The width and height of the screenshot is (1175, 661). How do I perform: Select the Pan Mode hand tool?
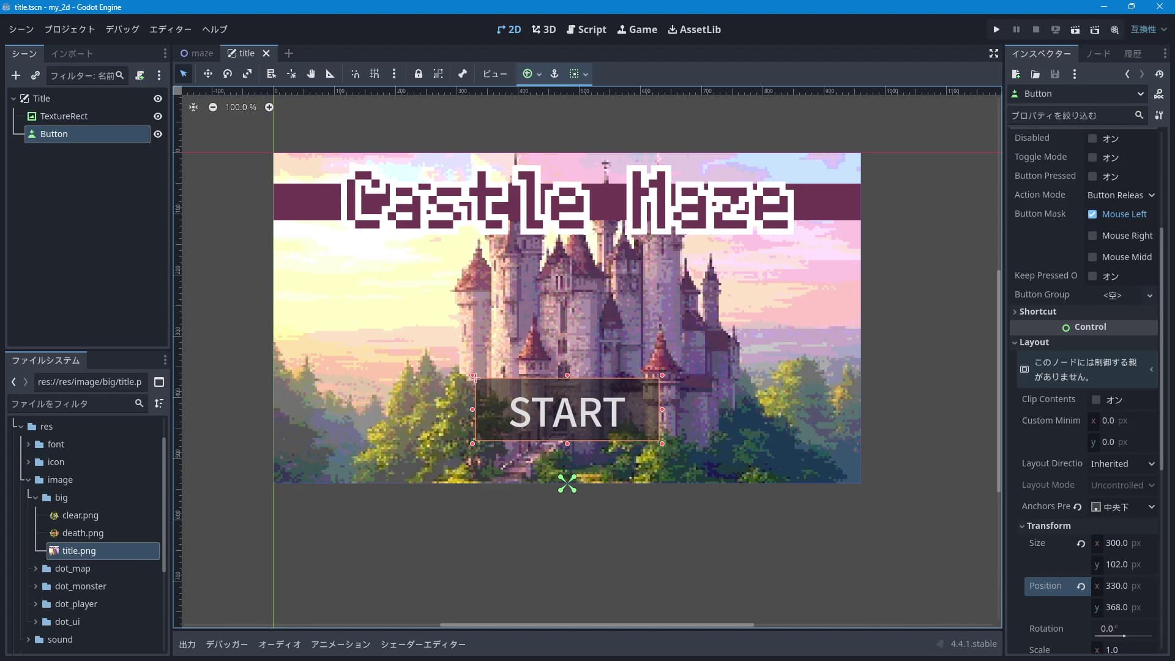pos(311,74)
